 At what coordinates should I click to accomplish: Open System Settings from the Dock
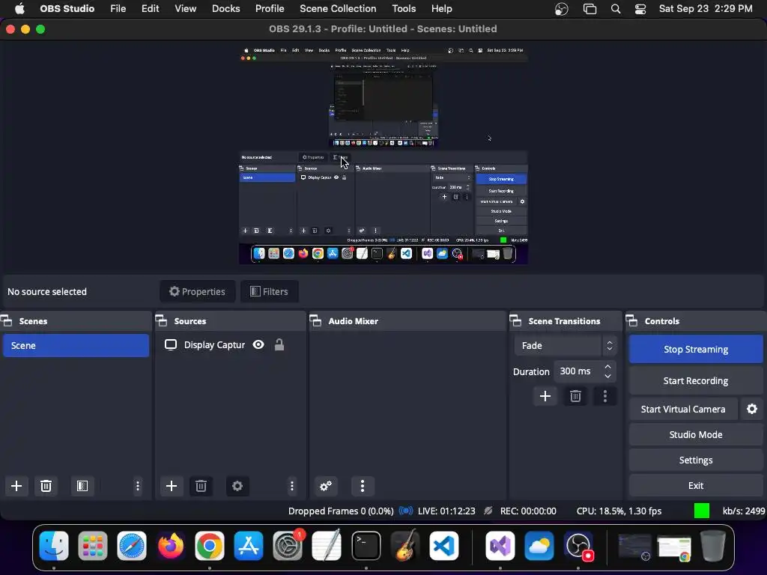[x=288, y=546]
